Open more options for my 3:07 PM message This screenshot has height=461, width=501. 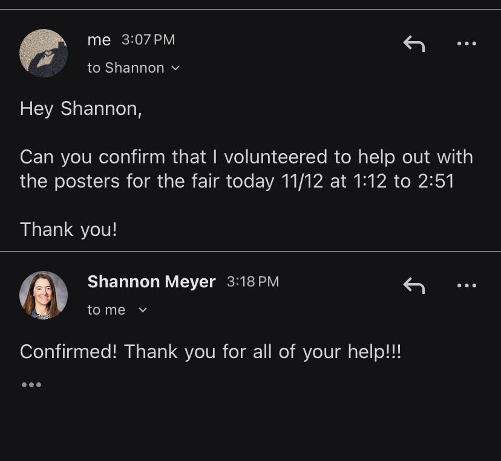tap(467, 44)
